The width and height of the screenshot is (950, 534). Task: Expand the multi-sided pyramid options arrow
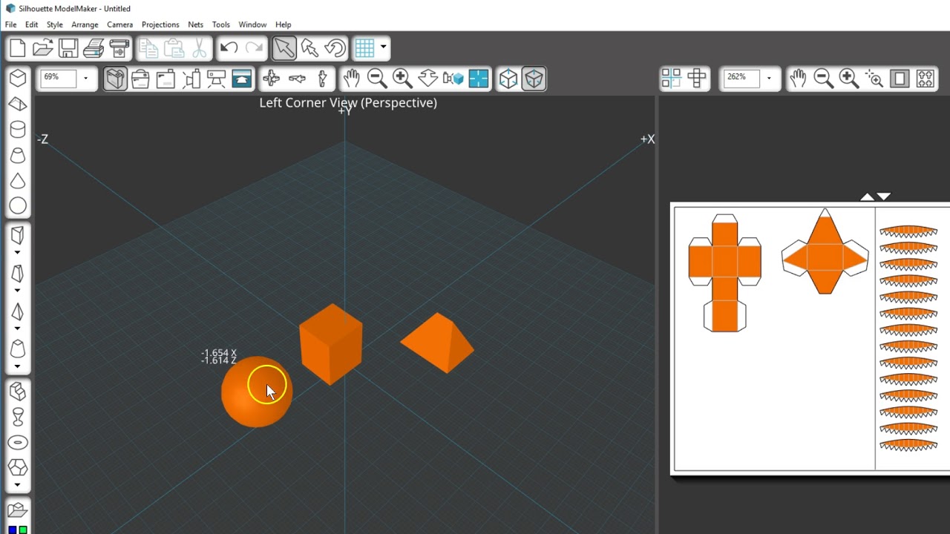tap(18, 329)
